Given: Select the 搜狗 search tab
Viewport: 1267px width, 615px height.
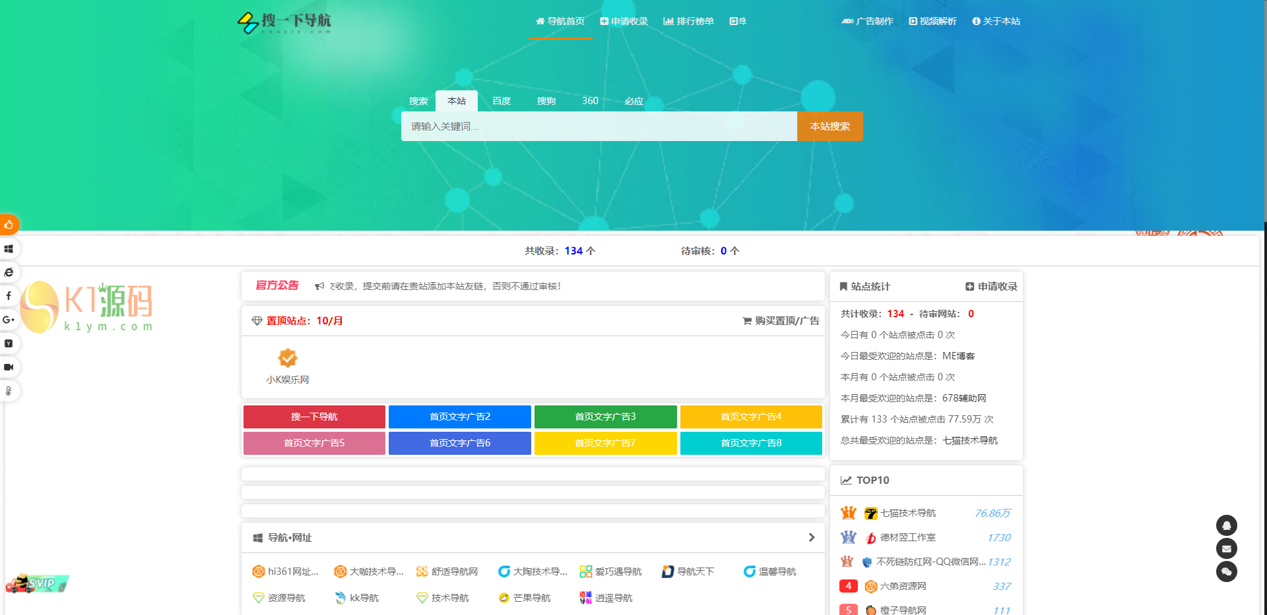Looking at the screenshot, I should pyautogui.click(x=546, y=101).
